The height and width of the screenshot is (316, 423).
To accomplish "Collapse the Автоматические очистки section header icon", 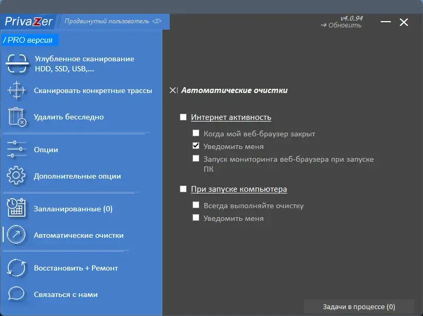I will (173, 90).
